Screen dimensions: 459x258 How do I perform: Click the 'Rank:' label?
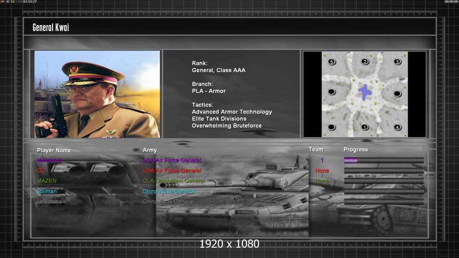tap(200, 63)
